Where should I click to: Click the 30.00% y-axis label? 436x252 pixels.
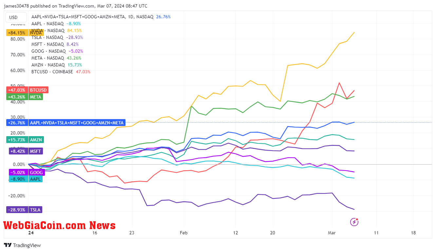point(18,117)
